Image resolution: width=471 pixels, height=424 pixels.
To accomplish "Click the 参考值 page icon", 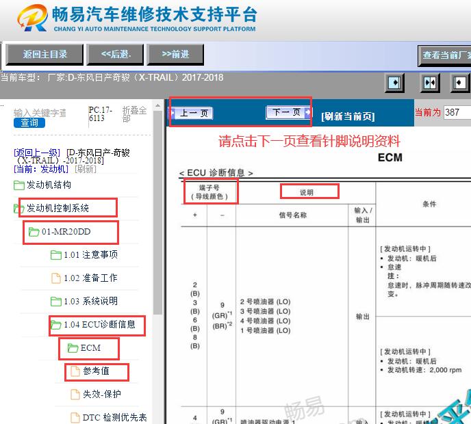I will [75, 371].
